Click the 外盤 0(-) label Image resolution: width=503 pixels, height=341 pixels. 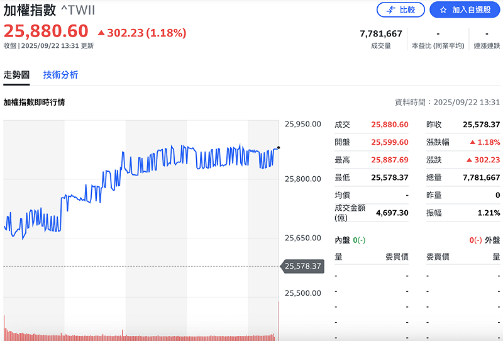click(x=484, y=240)
